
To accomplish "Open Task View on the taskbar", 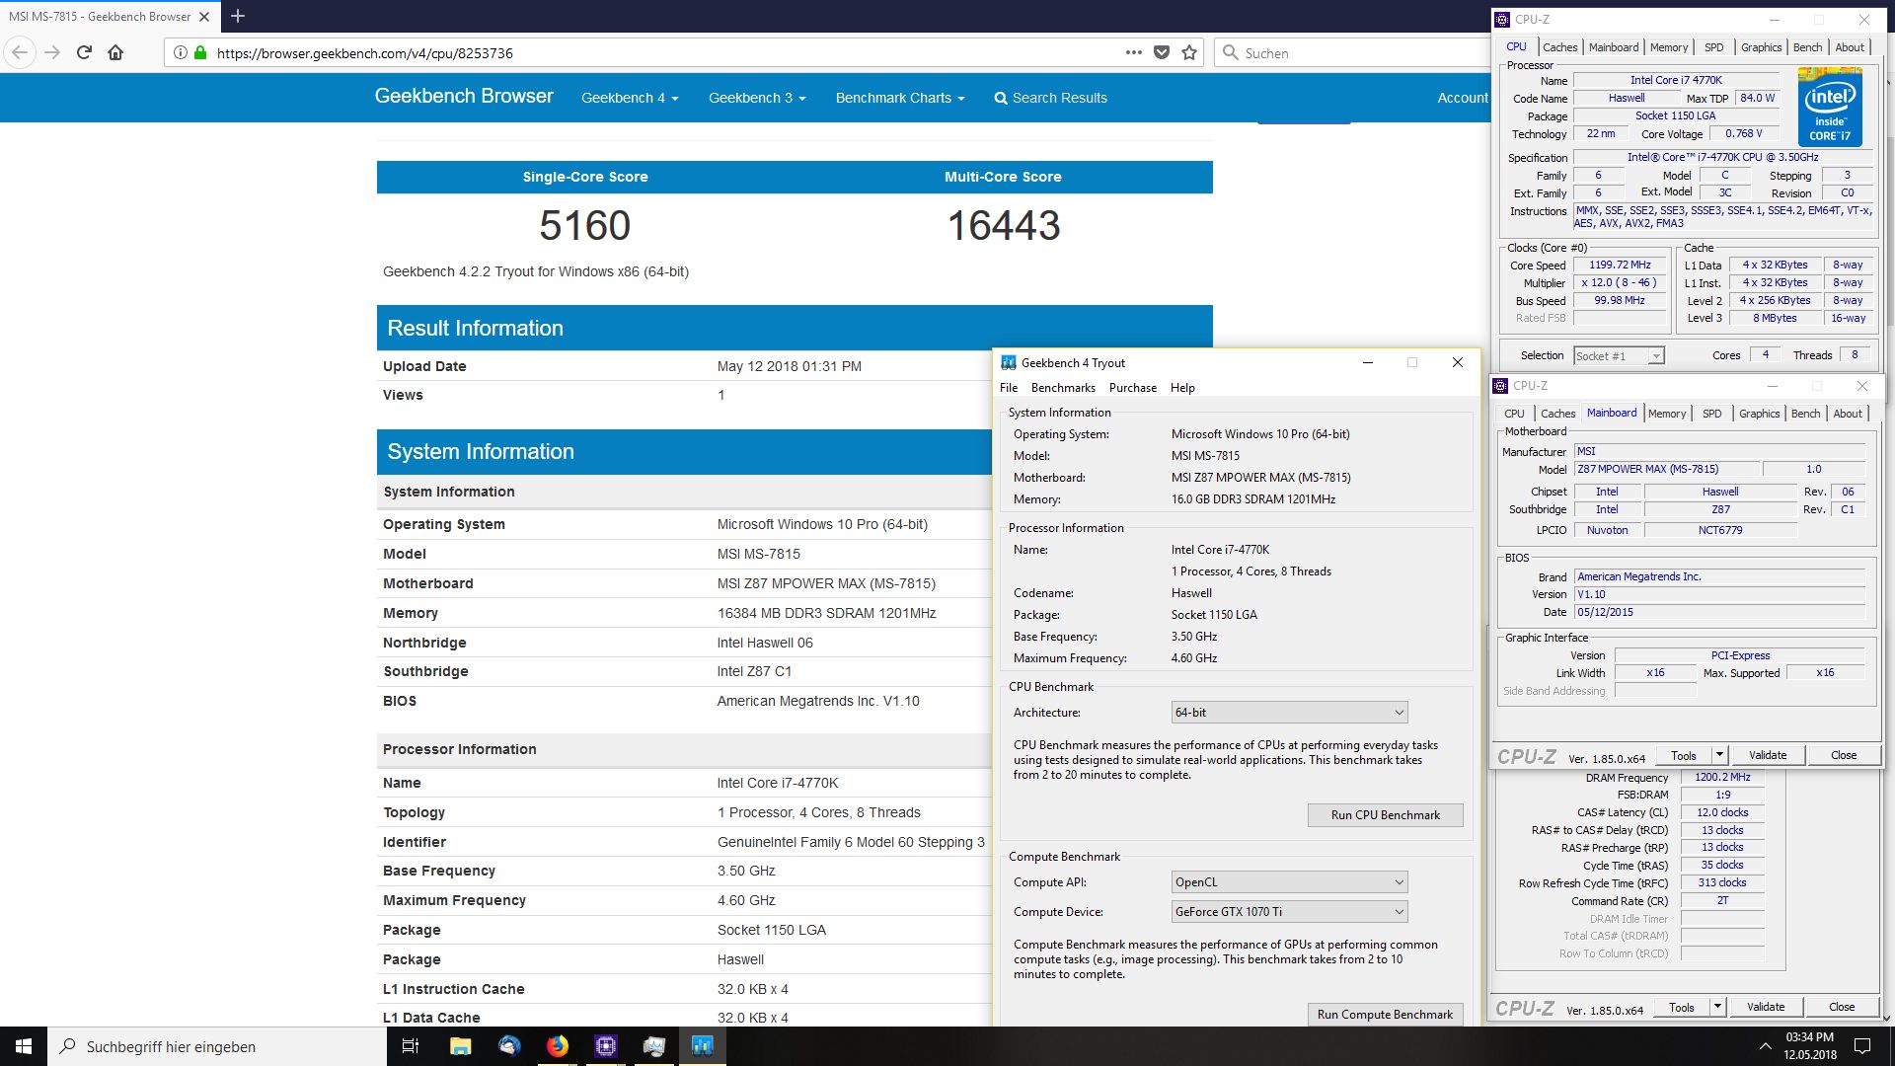I will [x=411, y=1046].
